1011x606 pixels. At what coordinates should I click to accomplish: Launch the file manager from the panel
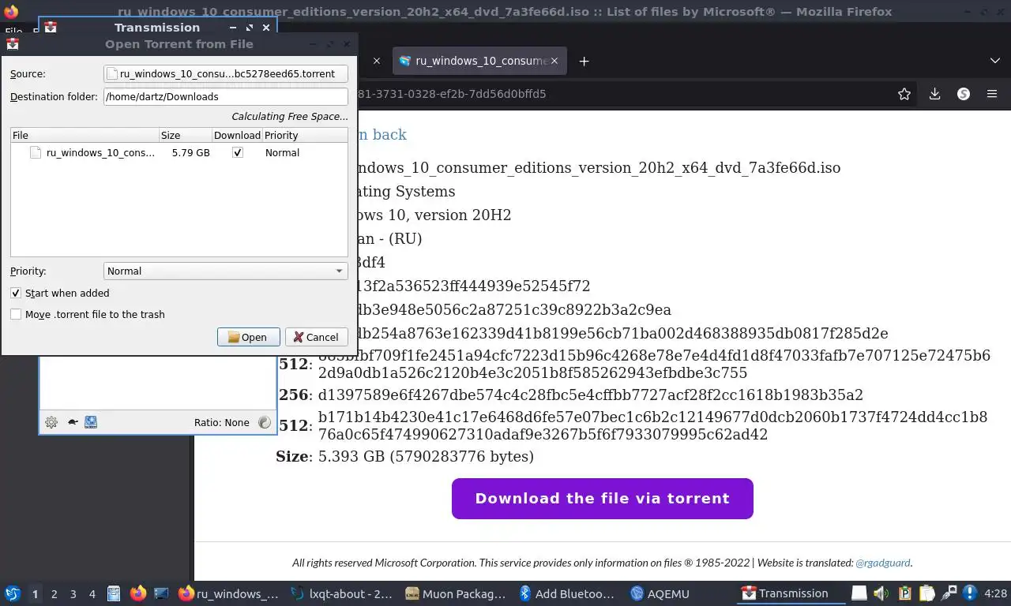click(113, 593)
